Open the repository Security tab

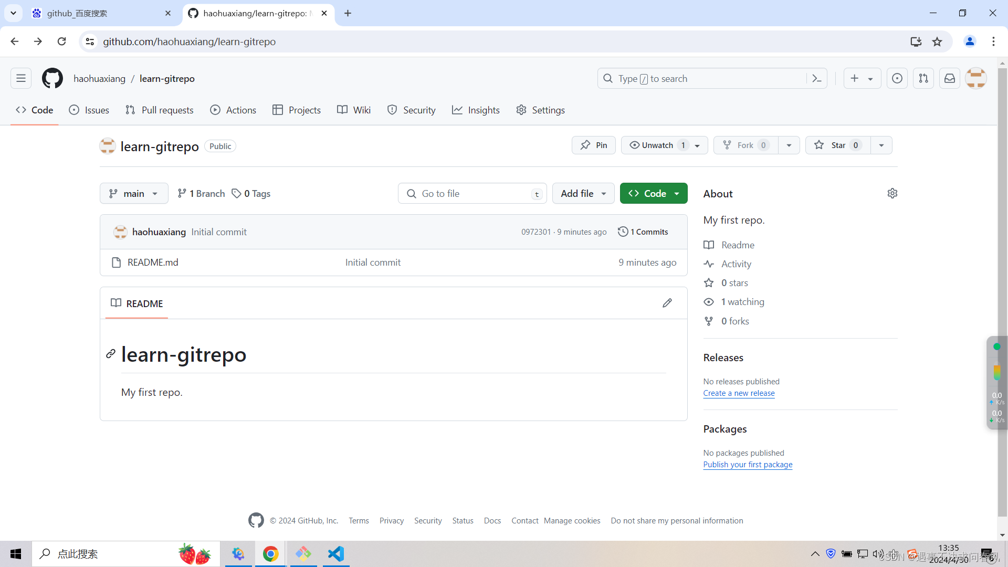point(412,110)
